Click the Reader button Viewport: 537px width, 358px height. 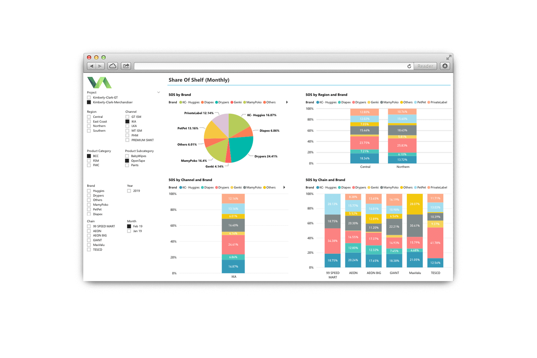coord(425,66)
